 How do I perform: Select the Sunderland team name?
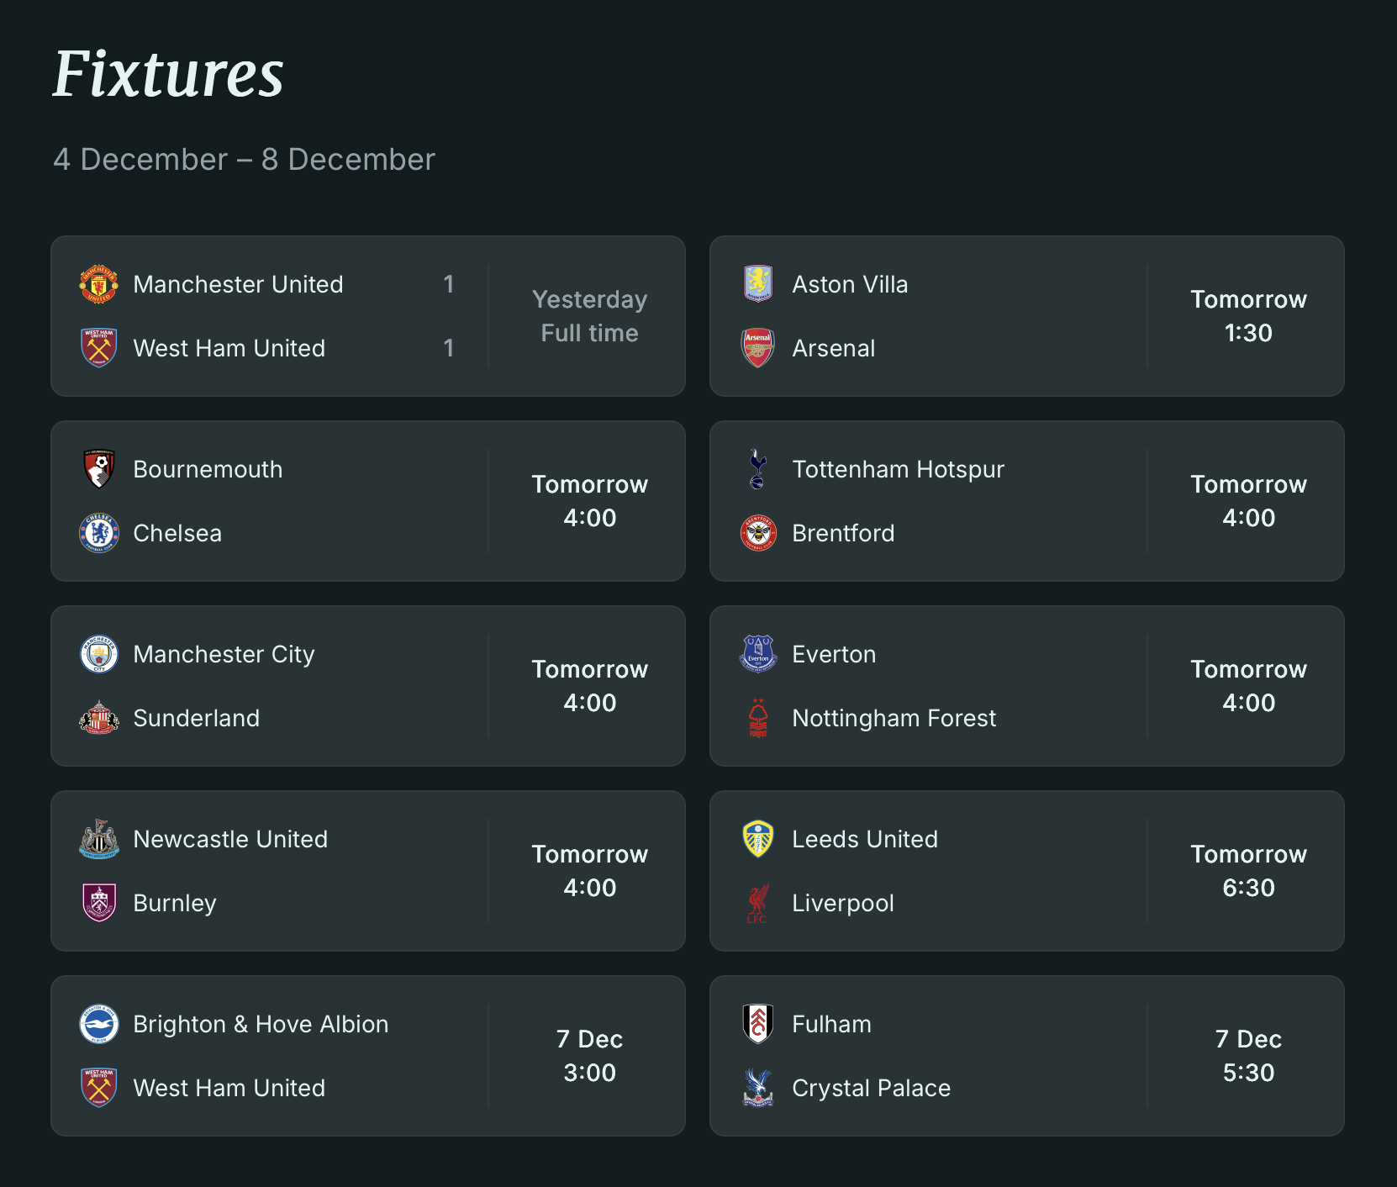click(x=196, y=718)
